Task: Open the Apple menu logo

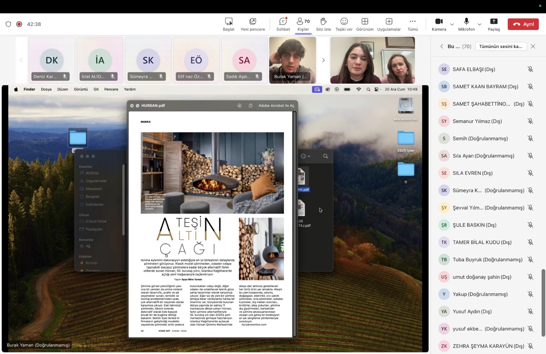Action: [16, 89]
